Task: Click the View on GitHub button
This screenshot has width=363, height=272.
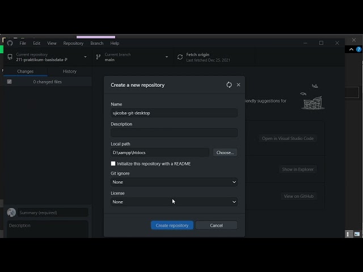Action: (299, 196)
